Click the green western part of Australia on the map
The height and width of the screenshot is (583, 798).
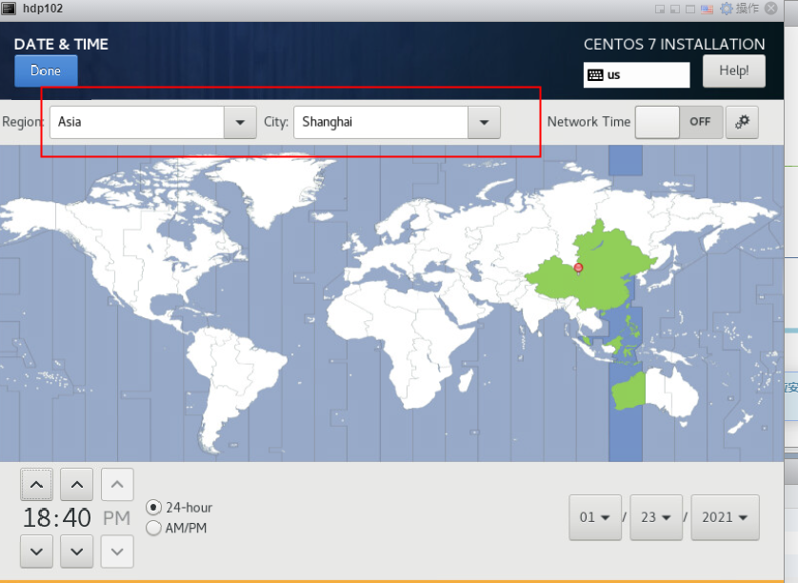tap(629, 392)
